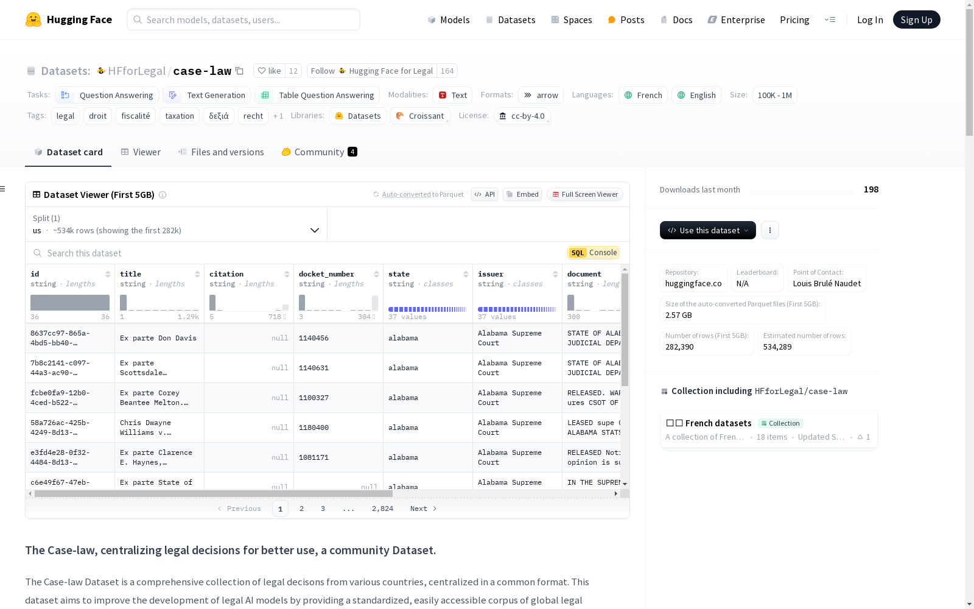Switch to the Viewer tab
The width and height of the screenshot is (974, 609).
pyautogui.click(x=141, y=152)
